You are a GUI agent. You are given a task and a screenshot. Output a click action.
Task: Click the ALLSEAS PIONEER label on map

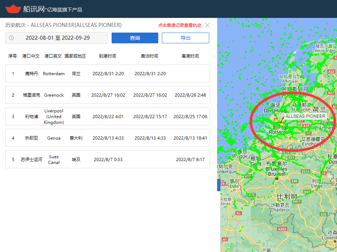coord(305,116)
